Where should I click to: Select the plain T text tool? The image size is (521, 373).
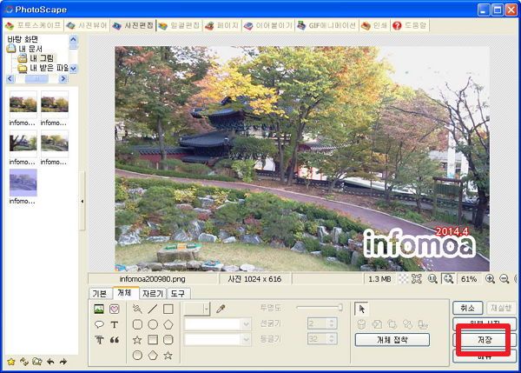click(115, 324)
